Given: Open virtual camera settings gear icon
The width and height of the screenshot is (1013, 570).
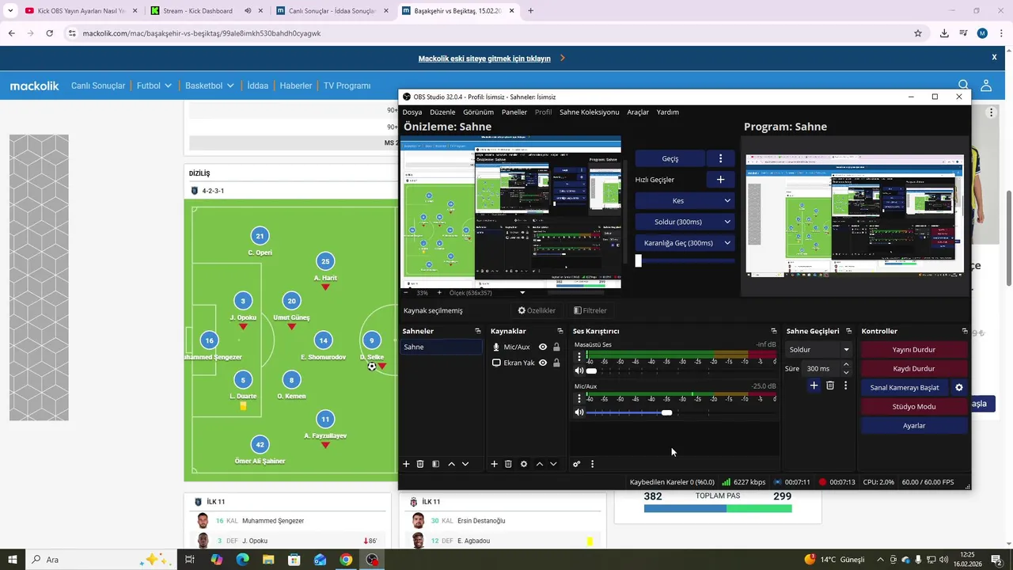Looking at the screenshot, I should (959, 387).
